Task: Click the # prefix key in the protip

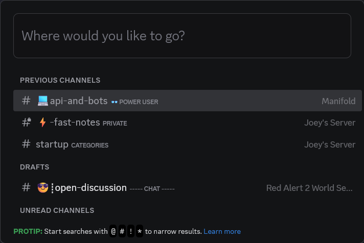Action: click(x=122, y=231)
